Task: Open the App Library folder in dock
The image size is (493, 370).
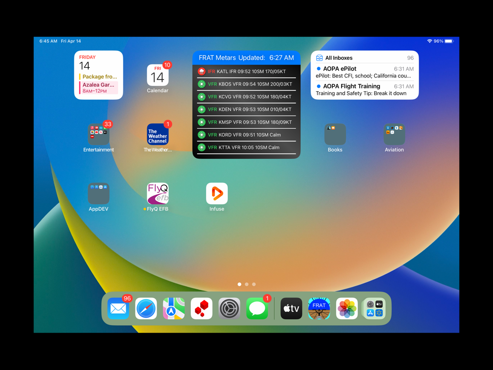Action: [375, 308]
